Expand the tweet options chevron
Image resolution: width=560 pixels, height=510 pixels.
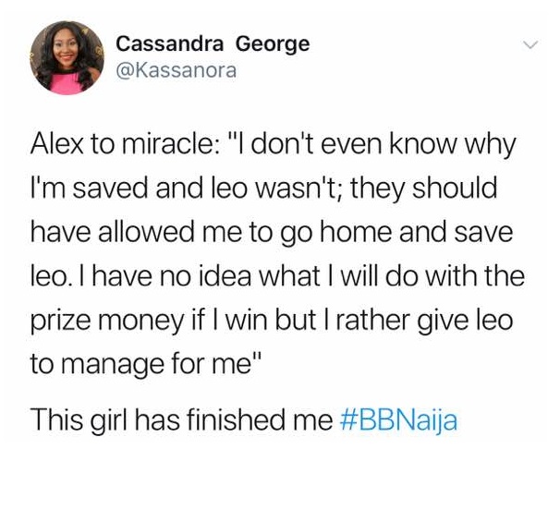point(530,44)
